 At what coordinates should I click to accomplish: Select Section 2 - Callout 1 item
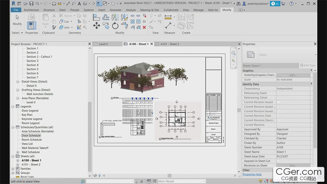[39, 57]
